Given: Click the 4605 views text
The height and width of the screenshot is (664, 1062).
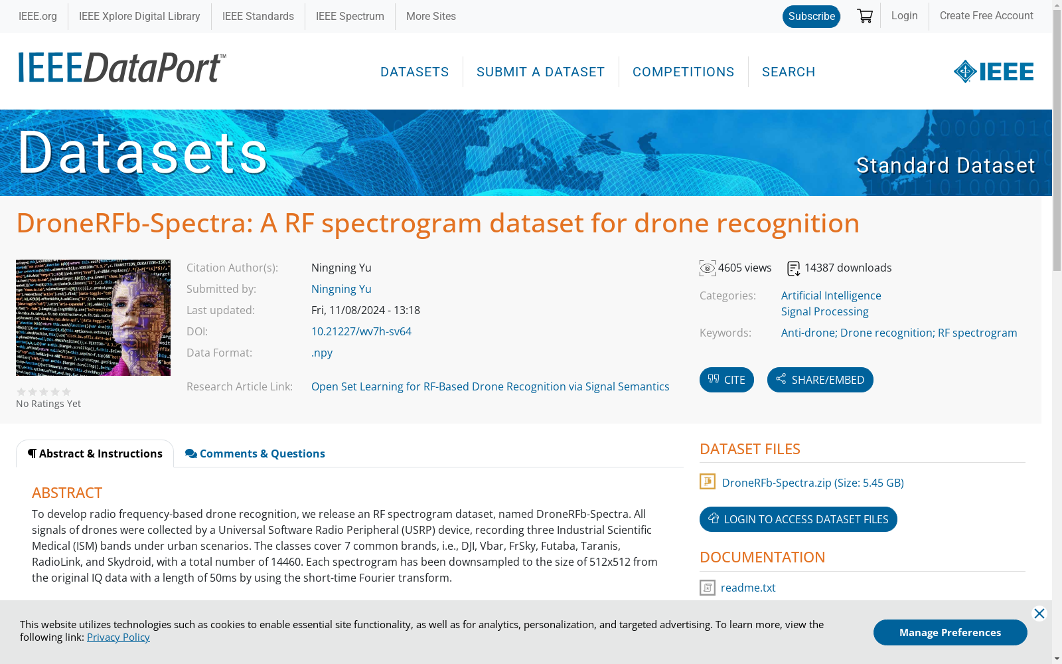Looking at the screenshot, I should pyautogui.click(x=745, y=268).
